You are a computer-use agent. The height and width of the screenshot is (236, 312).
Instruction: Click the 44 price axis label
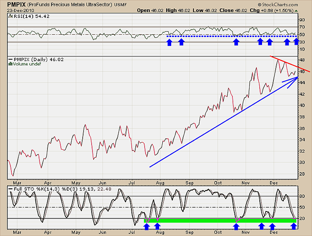302,83
